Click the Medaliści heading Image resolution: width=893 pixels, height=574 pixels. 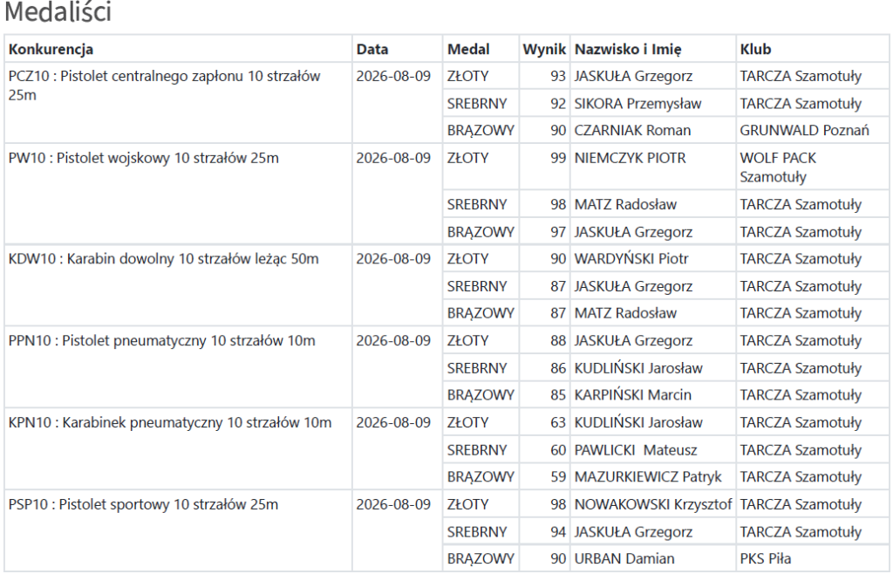(x=58, y=12)
